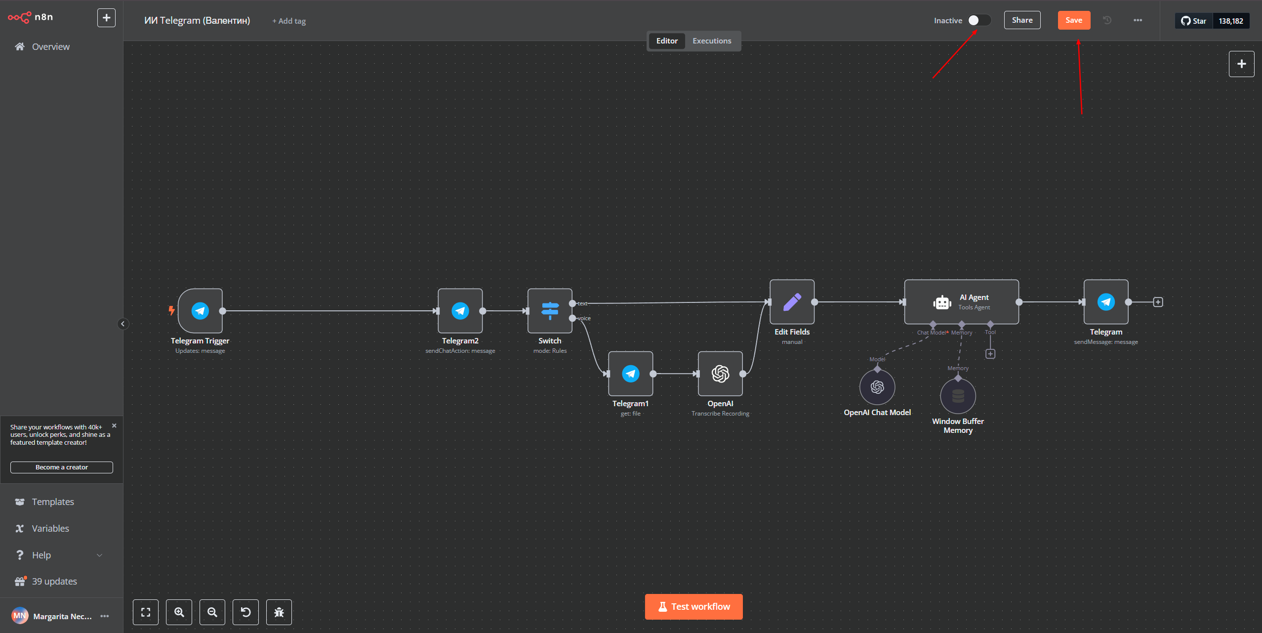Image resolution: width=1262 pixels, height=633 pixels.
Task: Select the OpenAI Transcribe Recording node
Action: point(720,374)
